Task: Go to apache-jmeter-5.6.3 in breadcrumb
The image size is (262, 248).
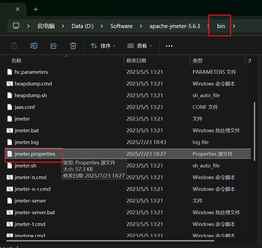Action: (175, 26)
